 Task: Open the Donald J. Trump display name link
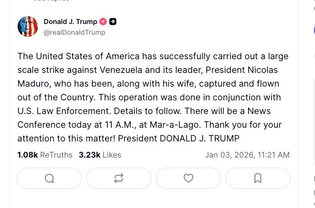[70, 22]
